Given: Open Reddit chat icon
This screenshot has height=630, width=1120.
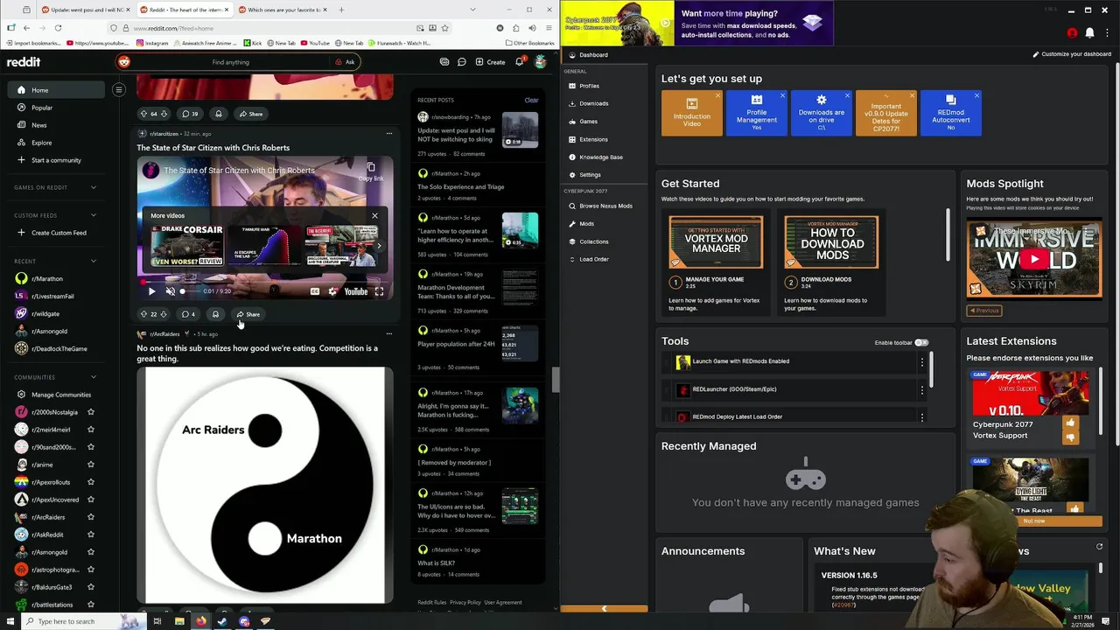Looking at the screenshot, I should coord(463,62).
